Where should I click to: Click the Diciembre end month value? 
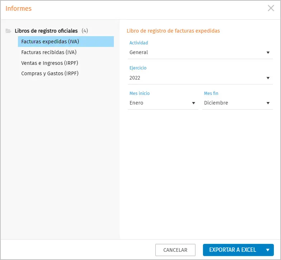pos(216,103)
